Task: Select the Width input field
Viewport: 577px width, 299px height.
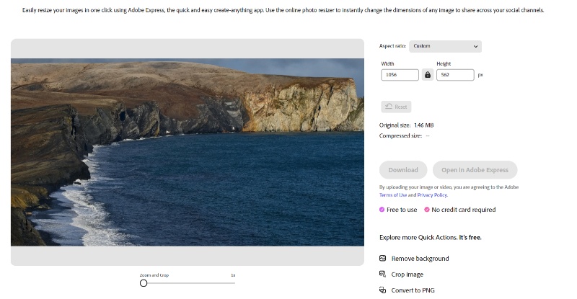Action: pos(400,75)
